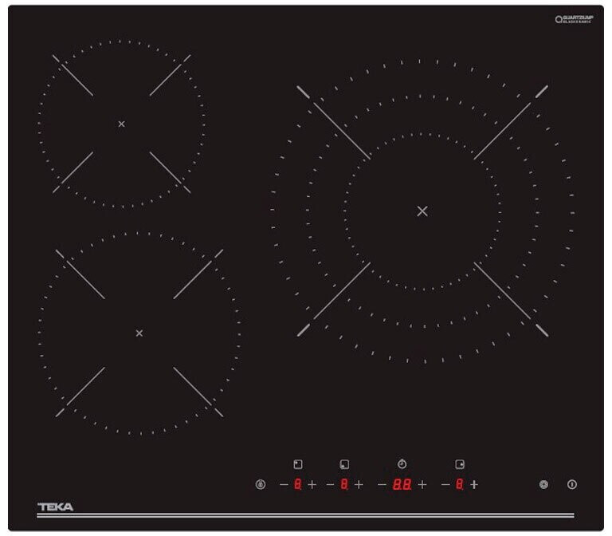Click the Quartzump glass ceramic logo
Screen dimensions: 612x536
(x=574, y=19)
